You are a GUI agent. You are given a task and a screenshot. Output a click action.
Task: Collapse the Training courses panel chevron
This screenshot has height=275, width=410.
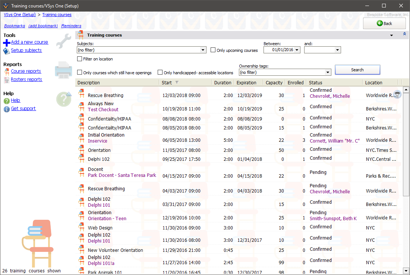[404, 34]
